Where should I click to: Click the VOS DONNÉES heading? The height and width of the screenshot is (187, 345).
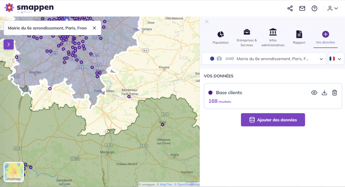(x=218, y=76)
